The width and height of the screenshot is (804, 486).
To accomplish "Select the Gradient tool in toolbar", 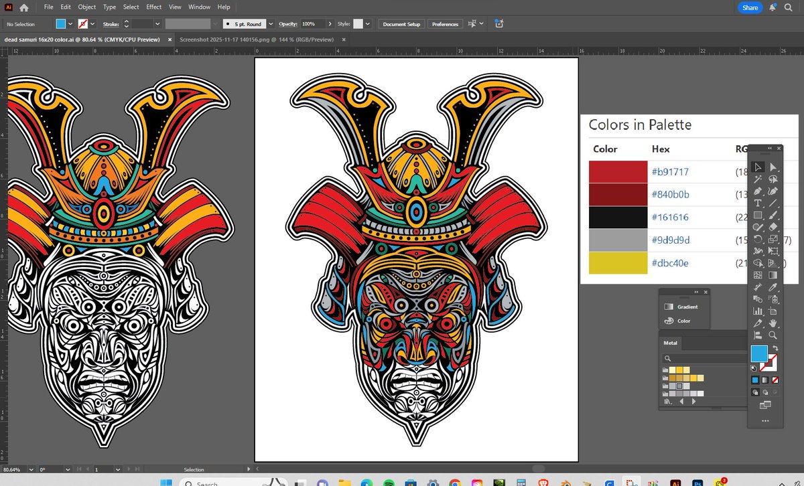I will 773,275.
